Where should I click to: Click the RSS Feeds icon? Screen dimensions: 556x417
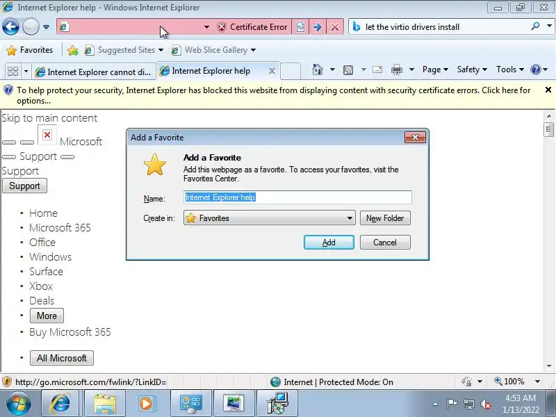click(x=348, y=70)
